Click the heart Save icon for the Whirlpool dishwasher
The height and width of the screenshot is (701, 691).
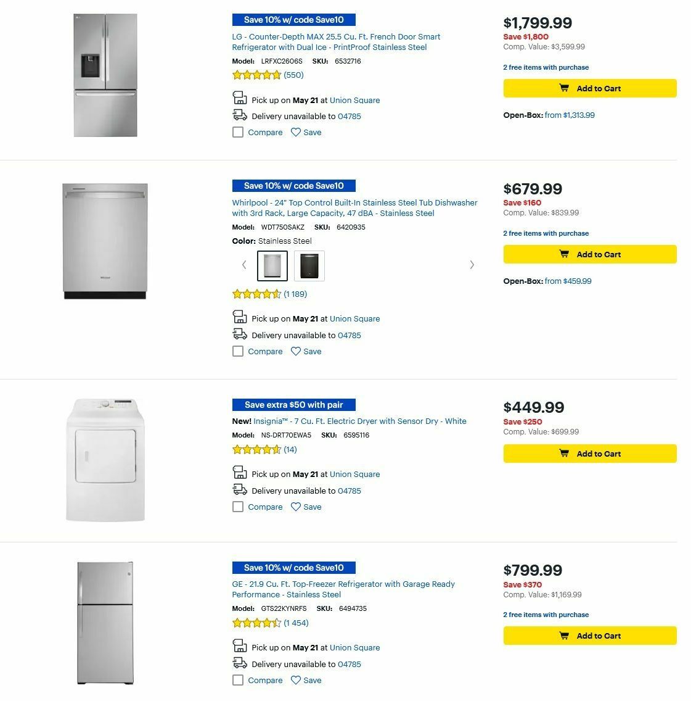[x=296, y=350]
